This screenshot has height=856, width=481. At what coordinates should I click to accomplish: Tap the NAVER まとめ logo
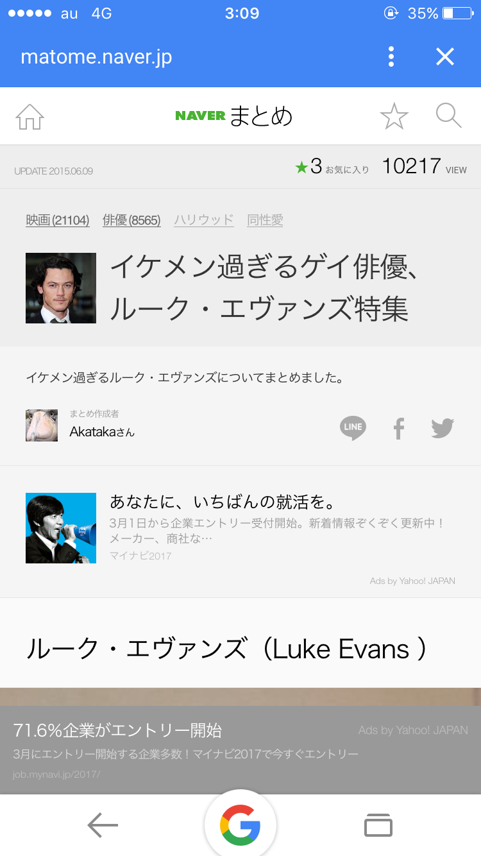(233, 116)
